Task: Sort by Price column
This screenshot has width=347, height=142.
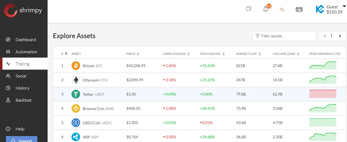Action: pyautogui.click(x=133, y=54)
